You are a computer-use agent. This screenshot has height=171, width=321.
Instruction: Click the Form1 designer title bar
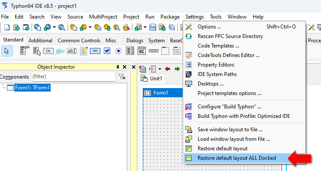[163, 93]
